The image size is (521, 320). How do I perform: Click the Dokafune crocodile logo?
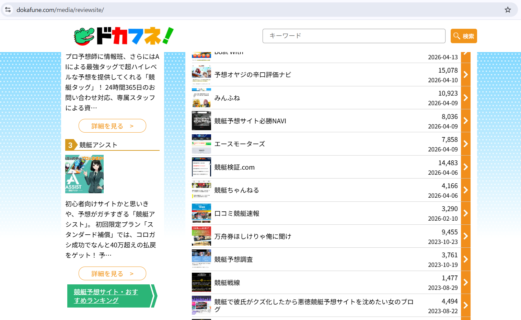(124, 36)
